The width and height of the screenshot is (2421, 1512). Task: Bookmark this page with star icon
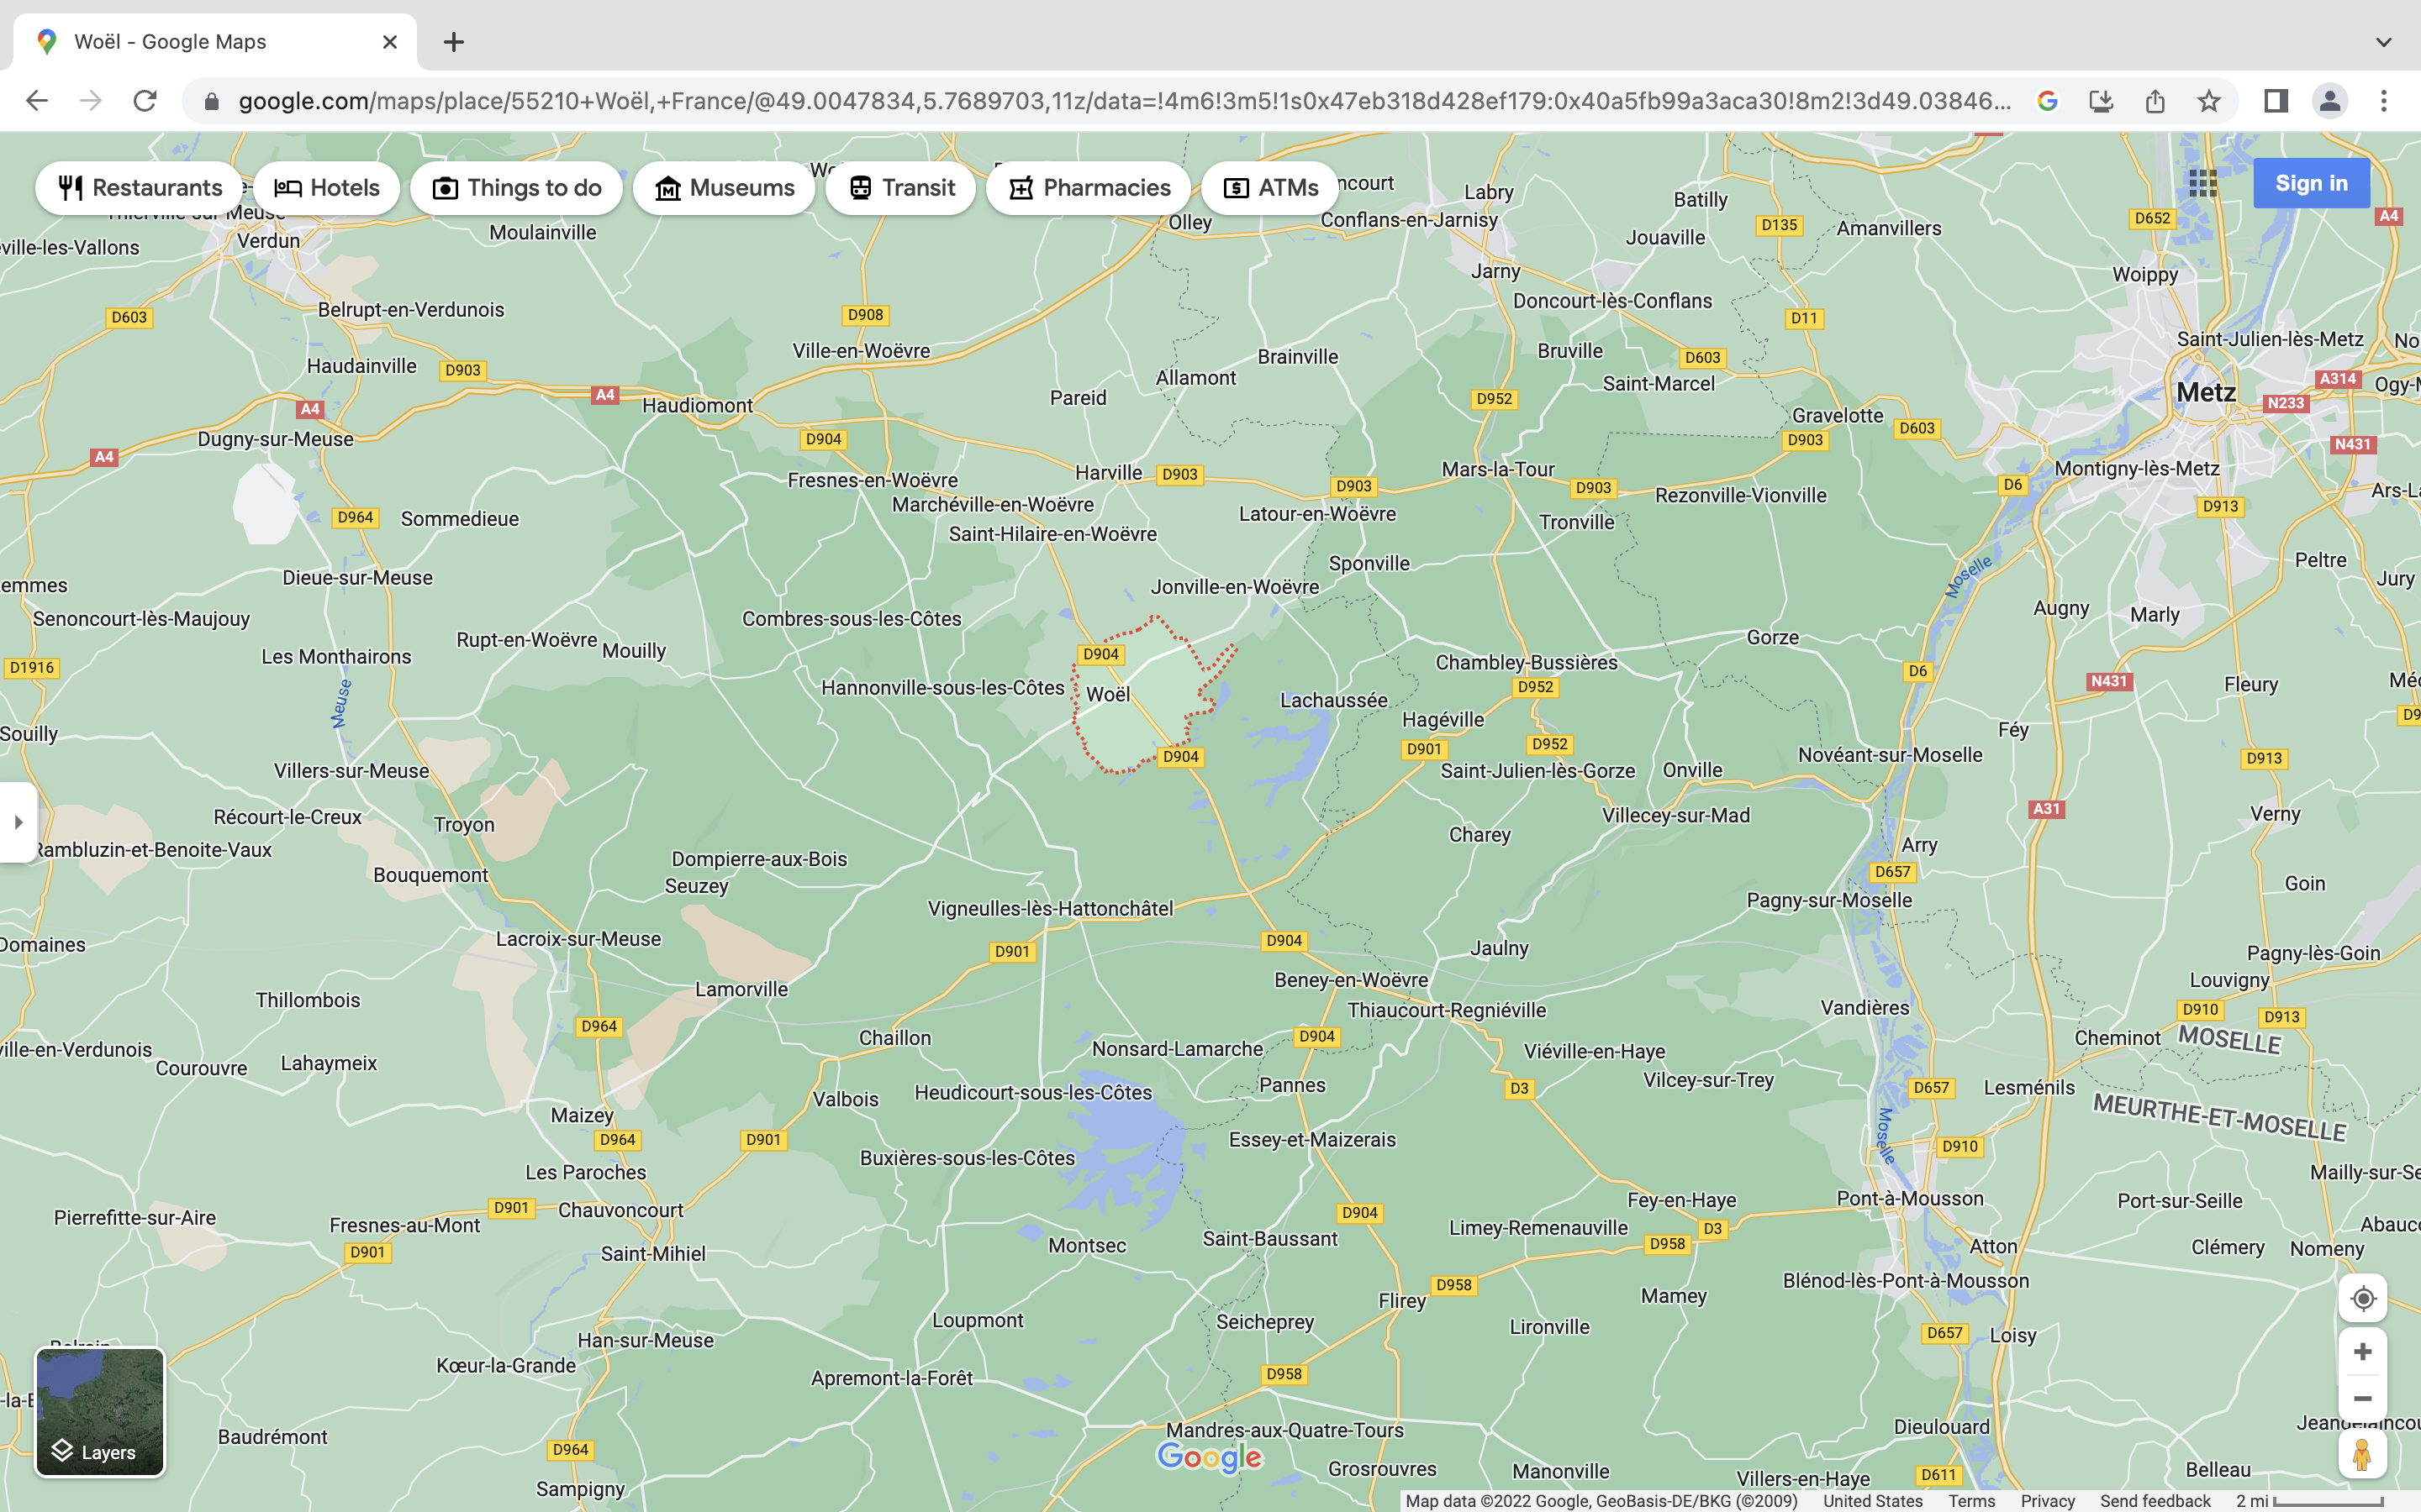click(x=2209, y=101)
